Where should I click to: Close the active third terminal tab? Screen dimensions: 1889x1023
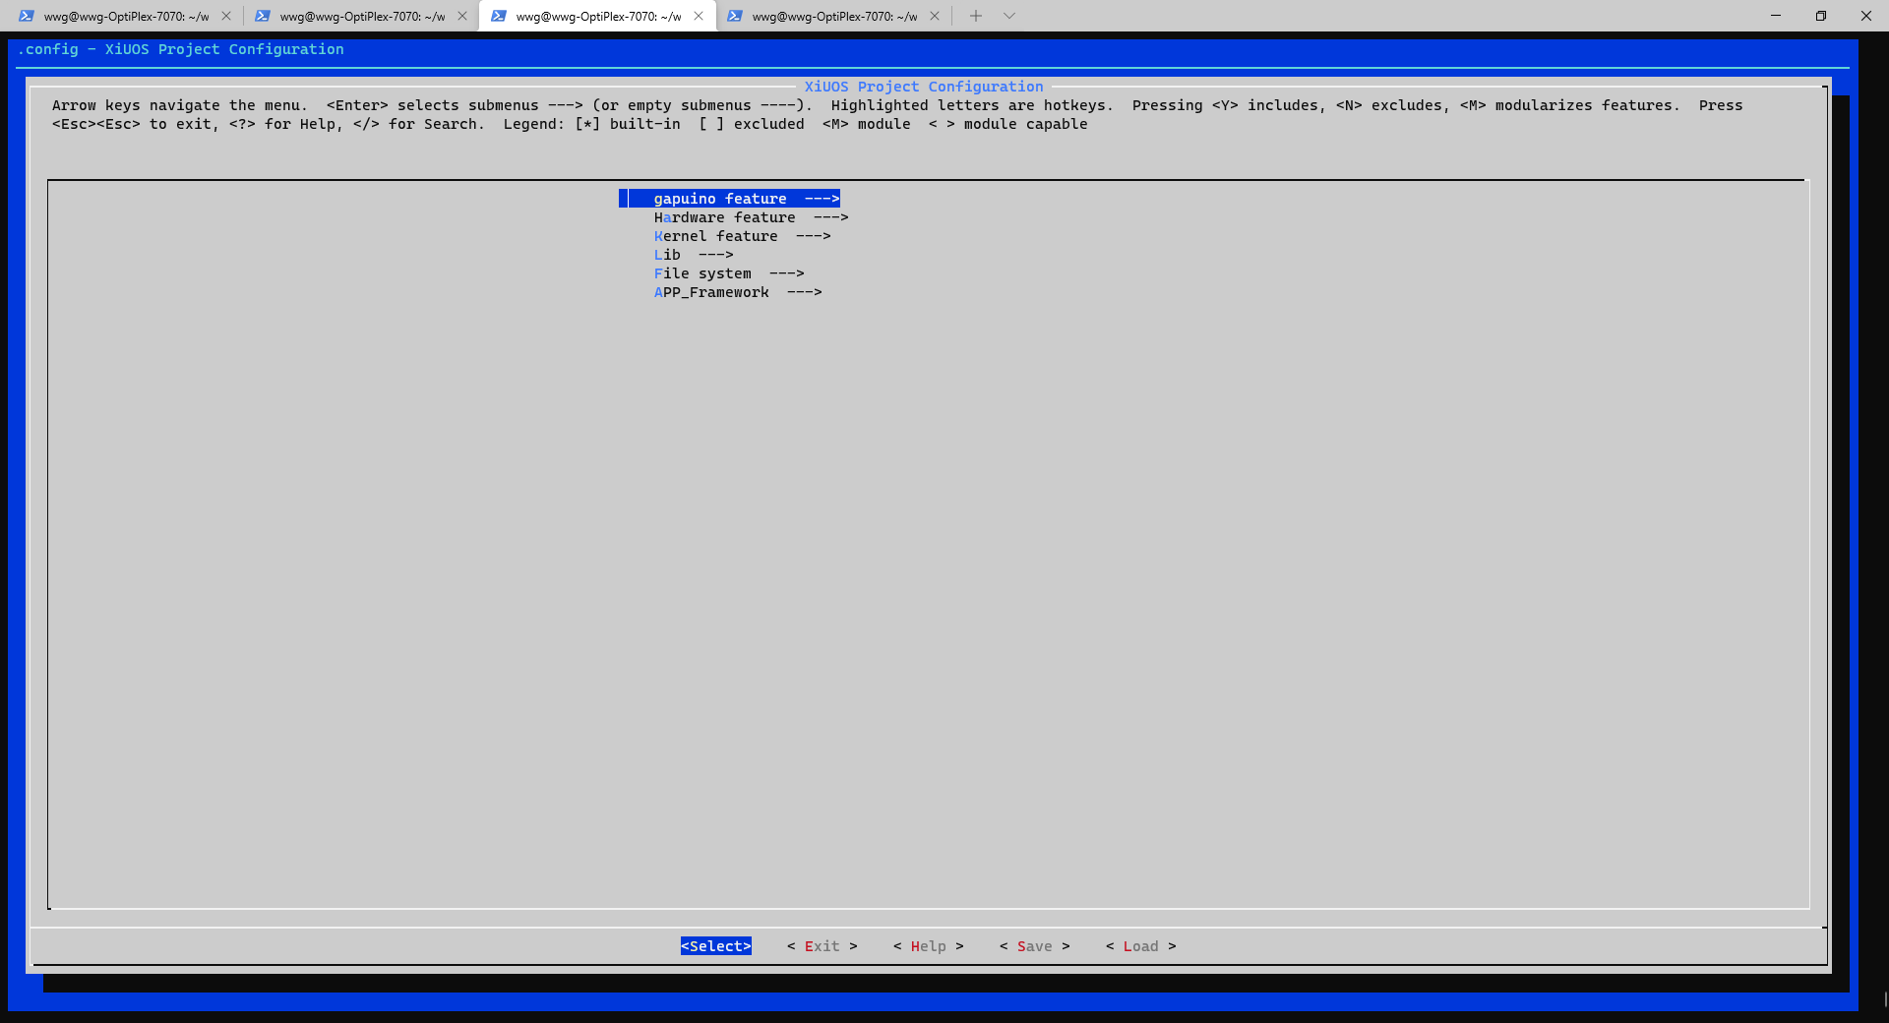(699, 16)
